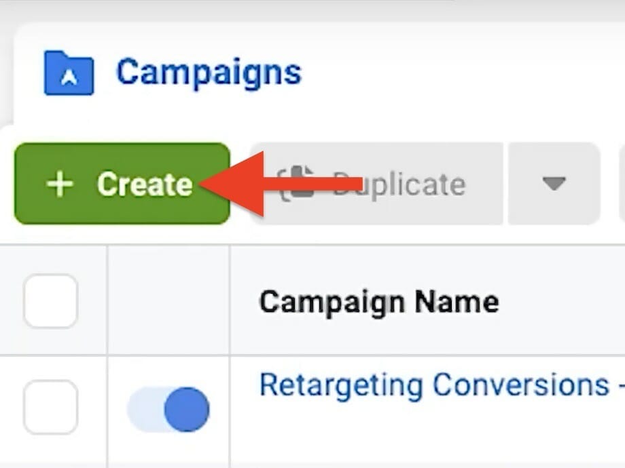Turn off the Retargeting Conversions campaign toggle
Viewport: 625px width, 468px height.
[x=168, y=409]
